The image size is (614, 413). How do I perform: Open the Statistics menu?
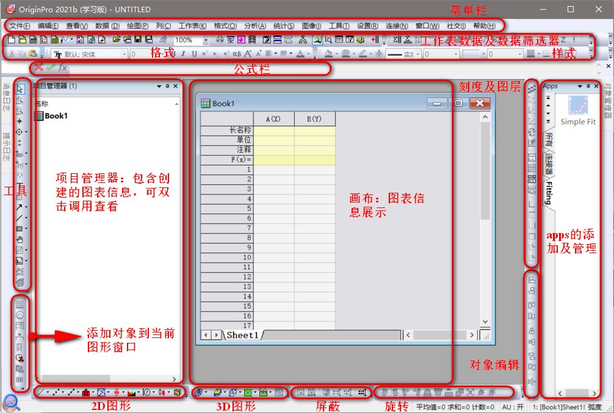coord(284,26)
